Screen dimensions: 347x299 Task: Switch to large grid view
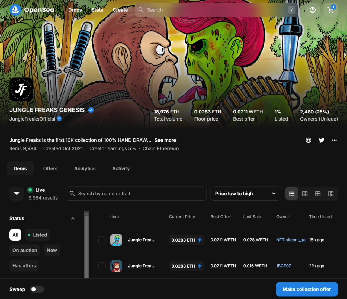tap(318, 194)
